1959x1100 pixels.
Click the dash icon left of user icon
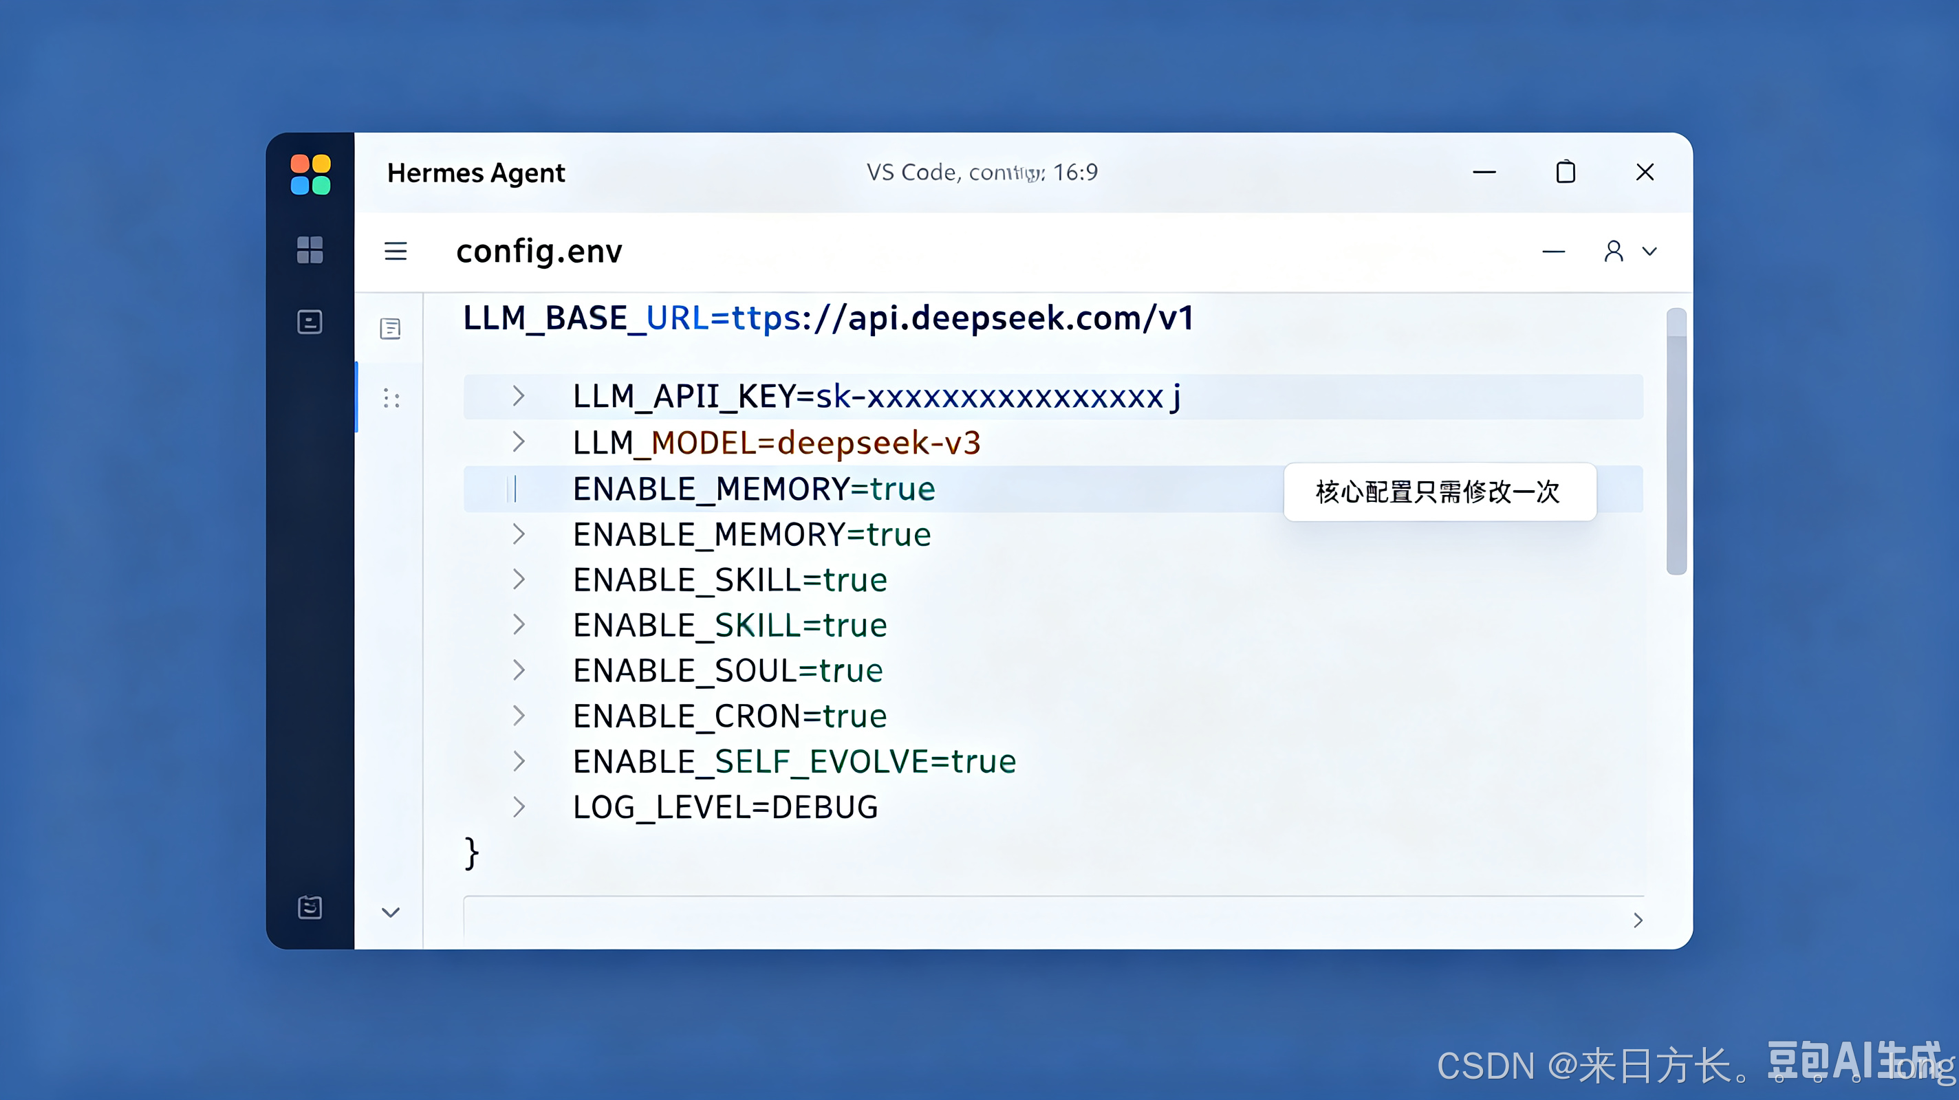pos(1554,252)
